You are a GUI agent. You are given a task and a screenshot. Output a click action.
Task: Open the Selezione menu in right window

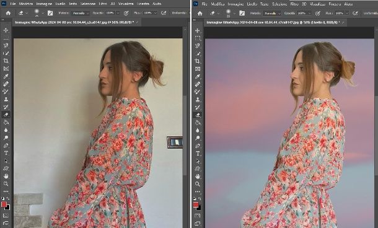pos(279,4)
